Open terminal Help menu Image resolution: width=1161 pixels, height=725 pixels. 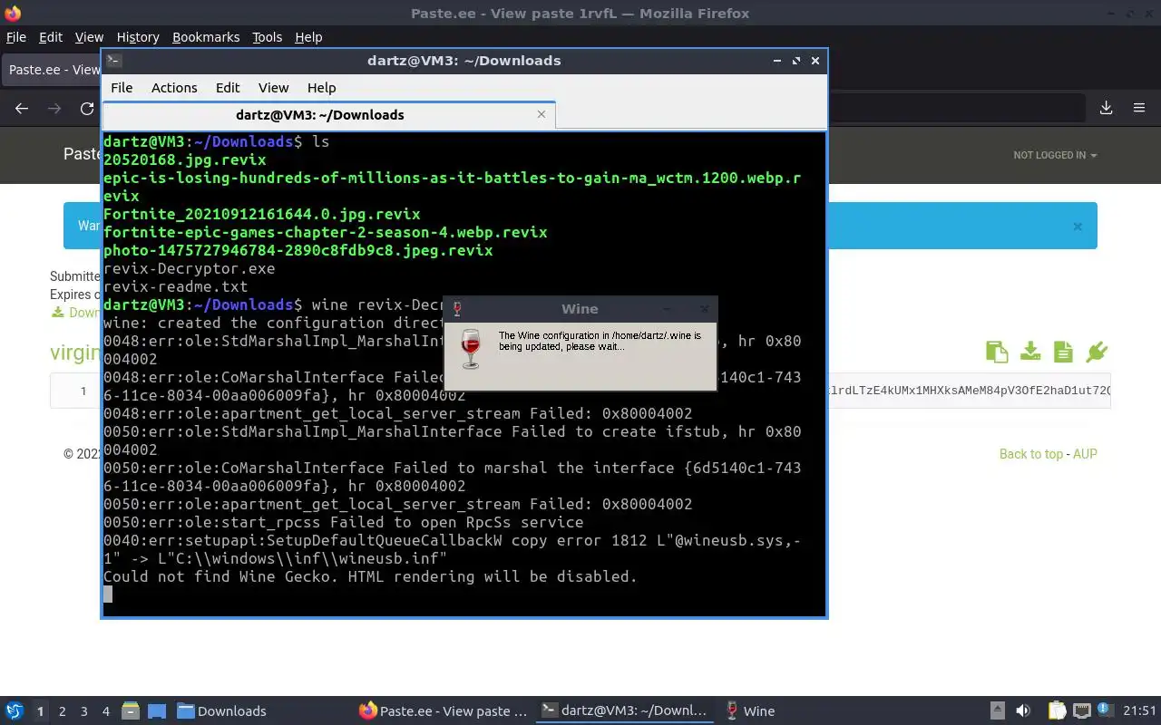tap(321, 87)
